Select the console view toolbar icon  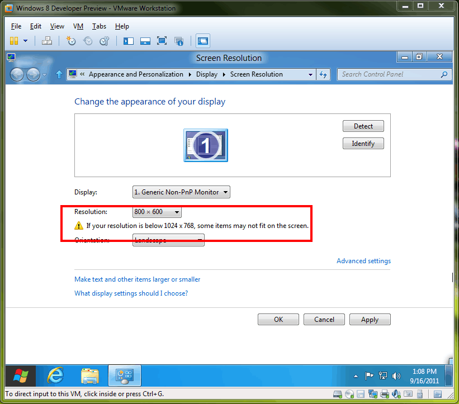pos(203,41)
